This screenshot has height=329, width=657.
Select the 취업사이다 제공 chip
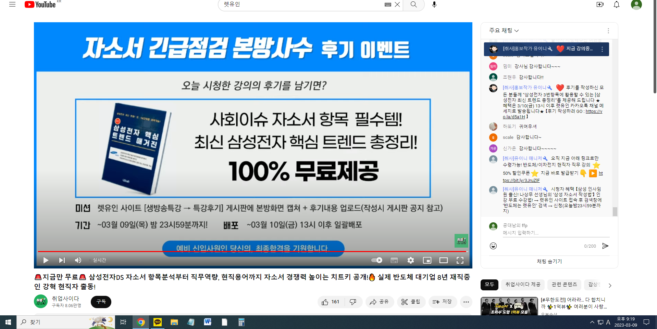523,285
